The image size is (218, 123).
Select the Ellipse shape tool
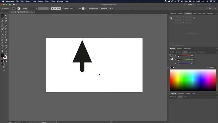pyautogui.click(x=2, y=26)
